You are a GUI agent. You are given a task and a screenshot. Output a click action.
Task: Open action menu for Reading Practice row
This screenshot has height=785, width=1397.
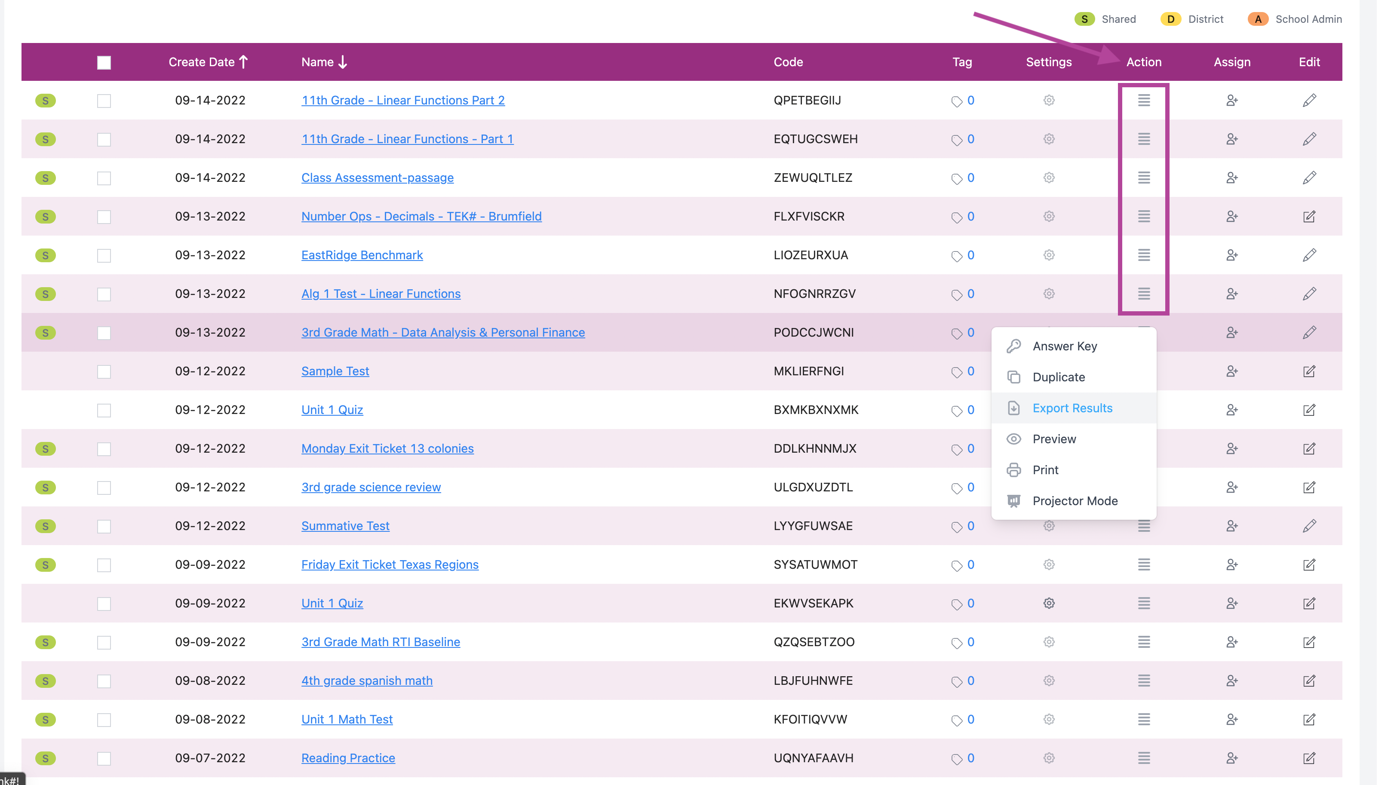1144,758
